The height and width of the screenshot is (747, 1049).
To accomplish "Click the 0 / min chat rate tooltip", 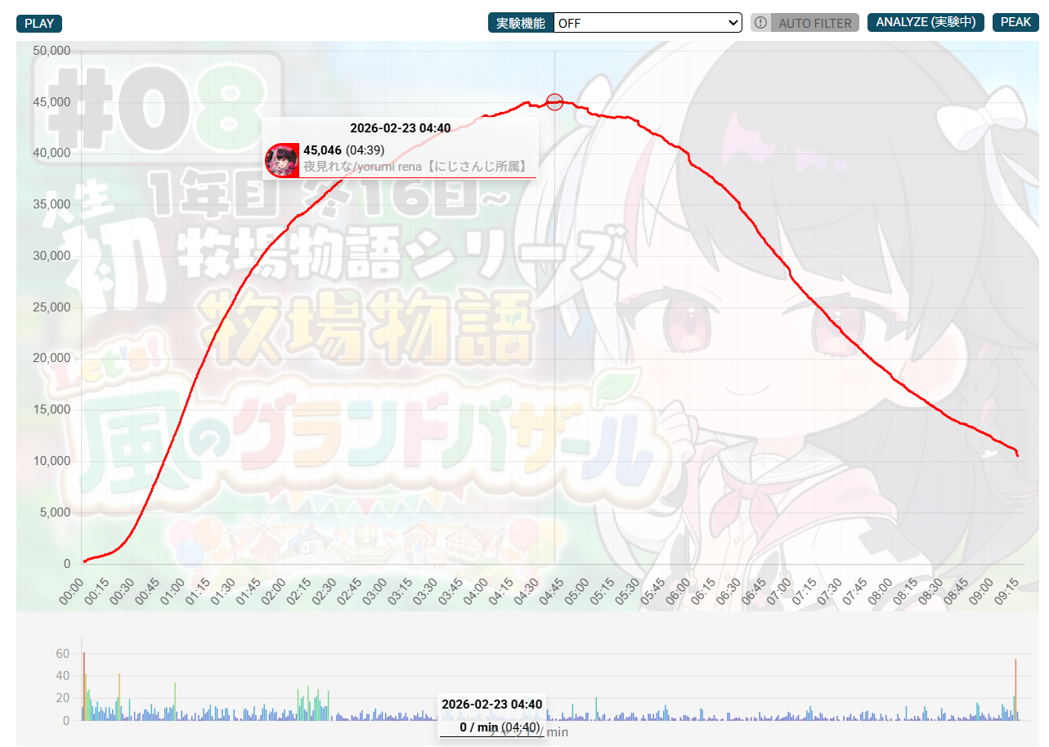I will [491, 727].
